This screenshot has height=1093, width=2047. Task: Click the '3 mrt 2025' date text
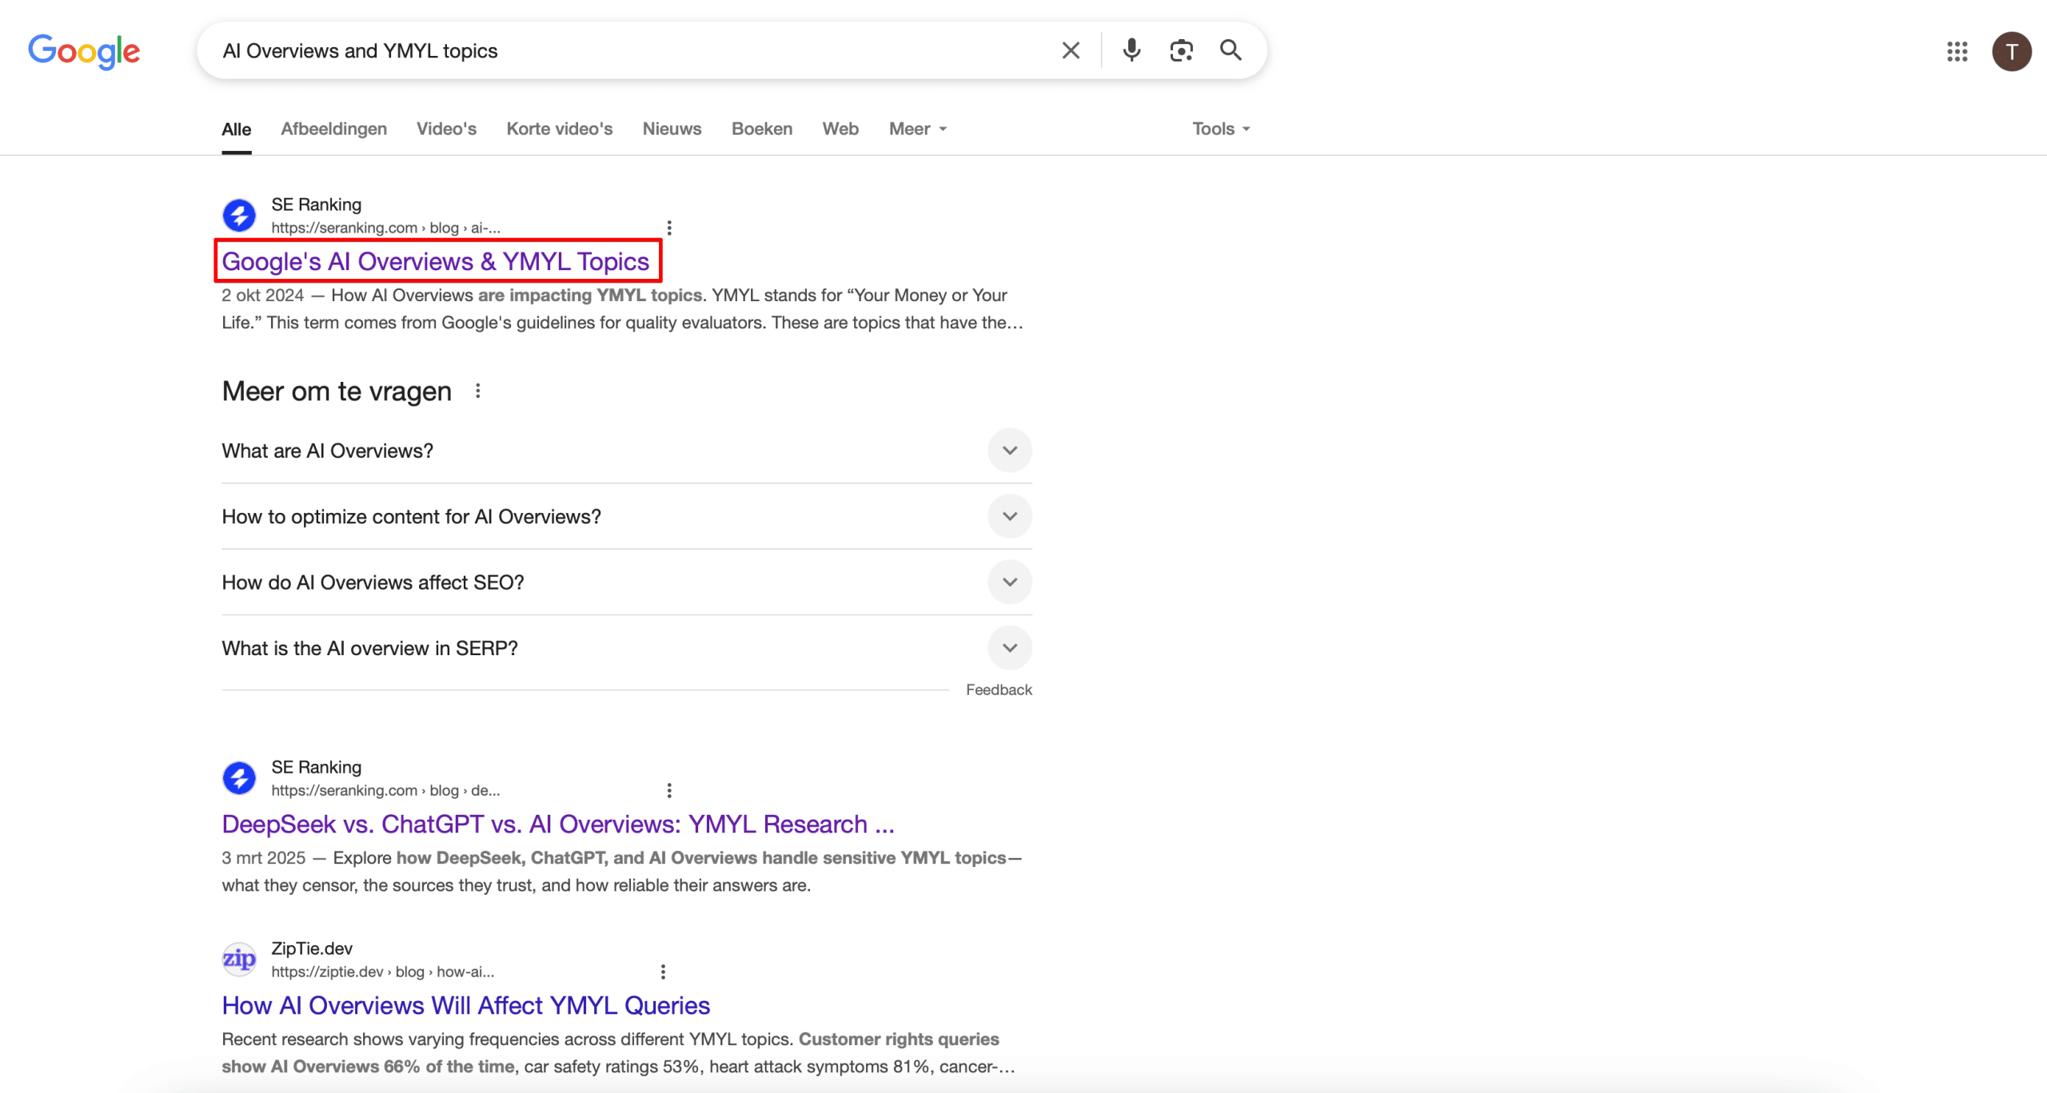[263, 857]
